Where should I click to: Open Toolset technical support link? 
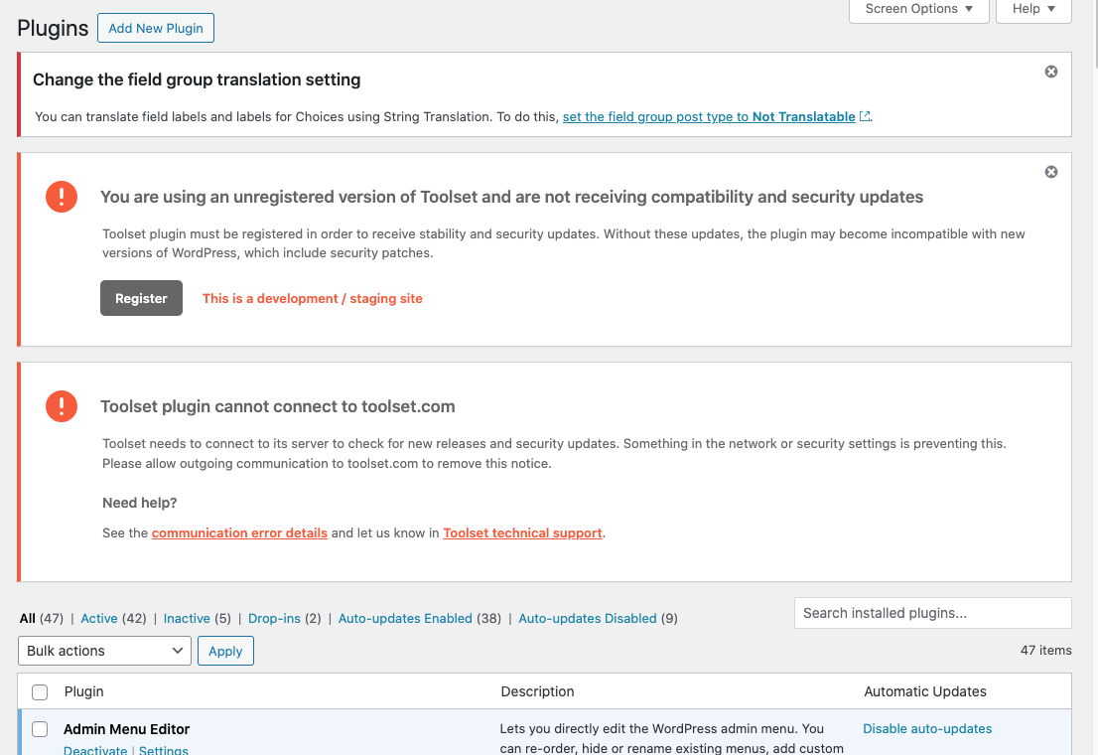522,532
